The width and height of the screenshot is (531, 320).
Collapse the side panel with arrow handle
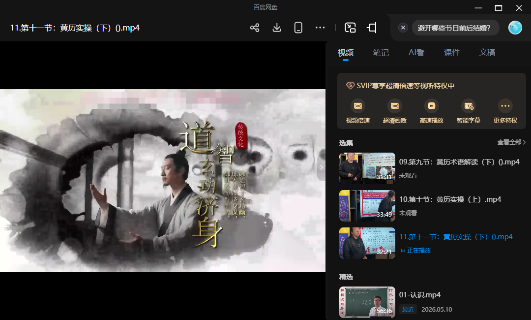[x=321, y=167]
